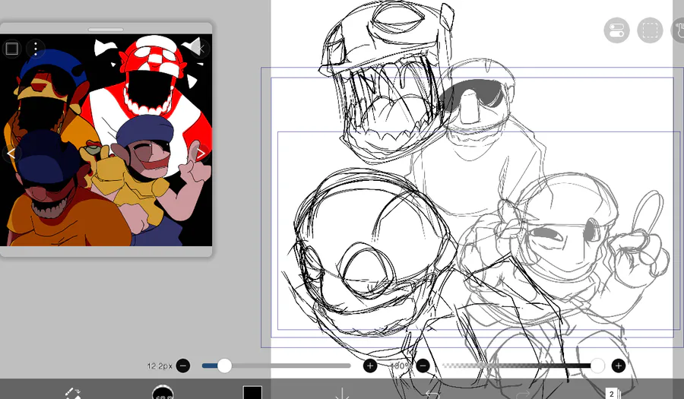Open the black color swatch
This screenshot has width=684, height=399.
252,392
